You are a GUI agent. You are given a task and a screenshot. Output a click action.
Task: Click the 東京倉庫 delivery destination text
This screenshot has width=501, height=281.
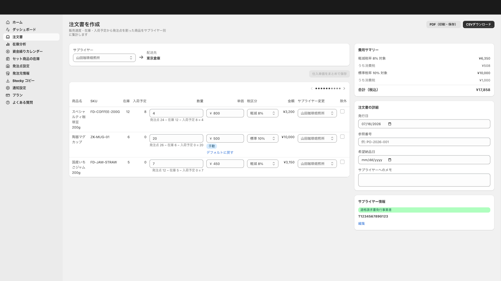153,58
